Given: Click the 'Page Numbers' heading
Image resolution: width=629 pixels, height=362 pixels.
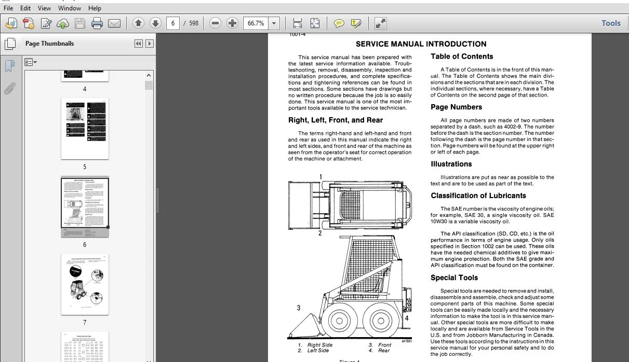Looking at the screenshot, I should pyautogui.click(x=456, y=107).
